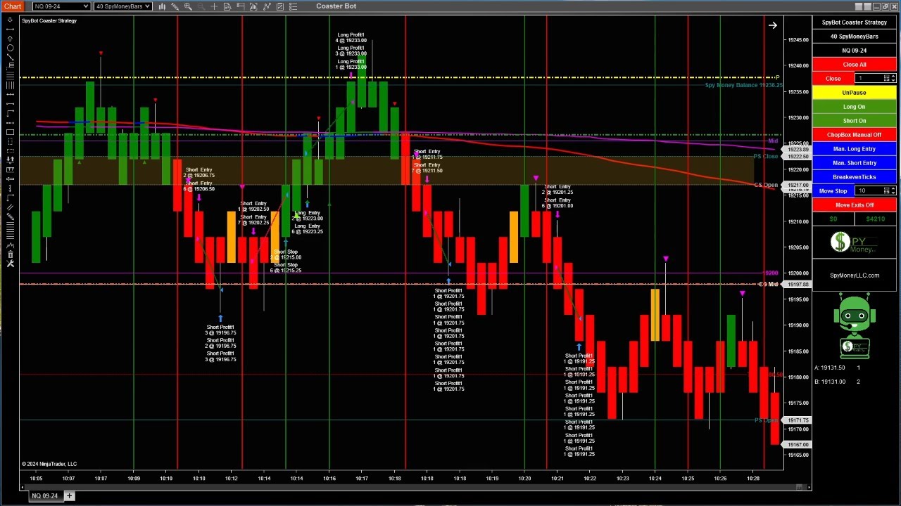The width and height of the screenshot is (901, 506).
Task: Toggle the Chart Trader icon
Action: [x=241, y=6]
